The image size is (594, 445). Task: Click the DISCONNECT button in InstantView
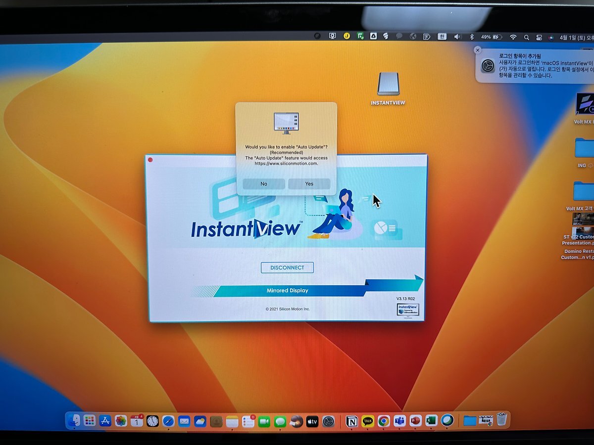(x=287, y=267)
